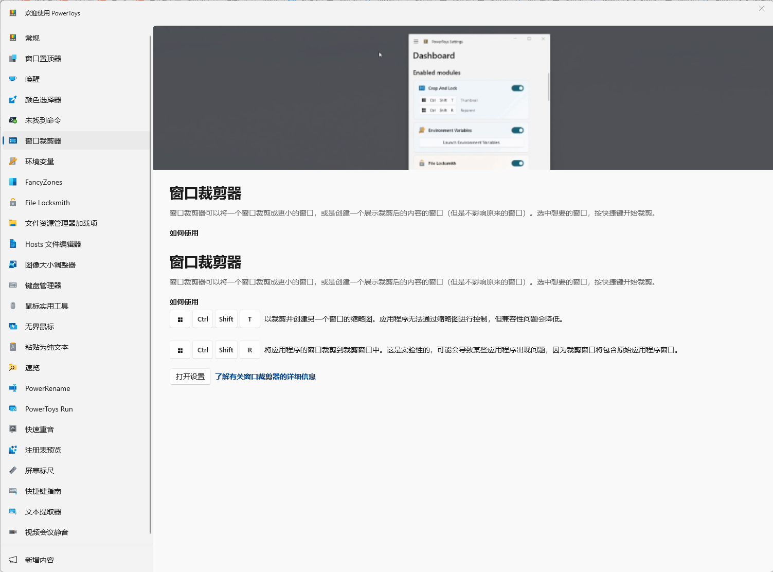Click the File Locksmith lock icon
This screenshot has width=773, height=572.
[13, 203]
